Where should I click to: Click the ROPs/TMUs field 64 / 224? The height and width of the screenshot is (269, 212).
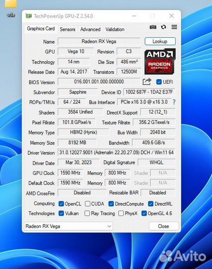pyautogui.click(x=71, y=102)
